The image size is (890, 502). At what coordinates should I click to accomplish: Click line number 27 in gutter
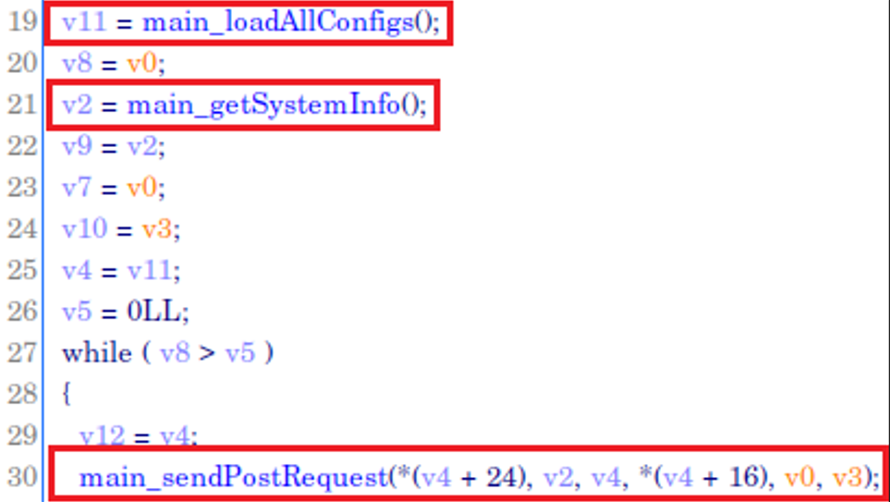22,353
